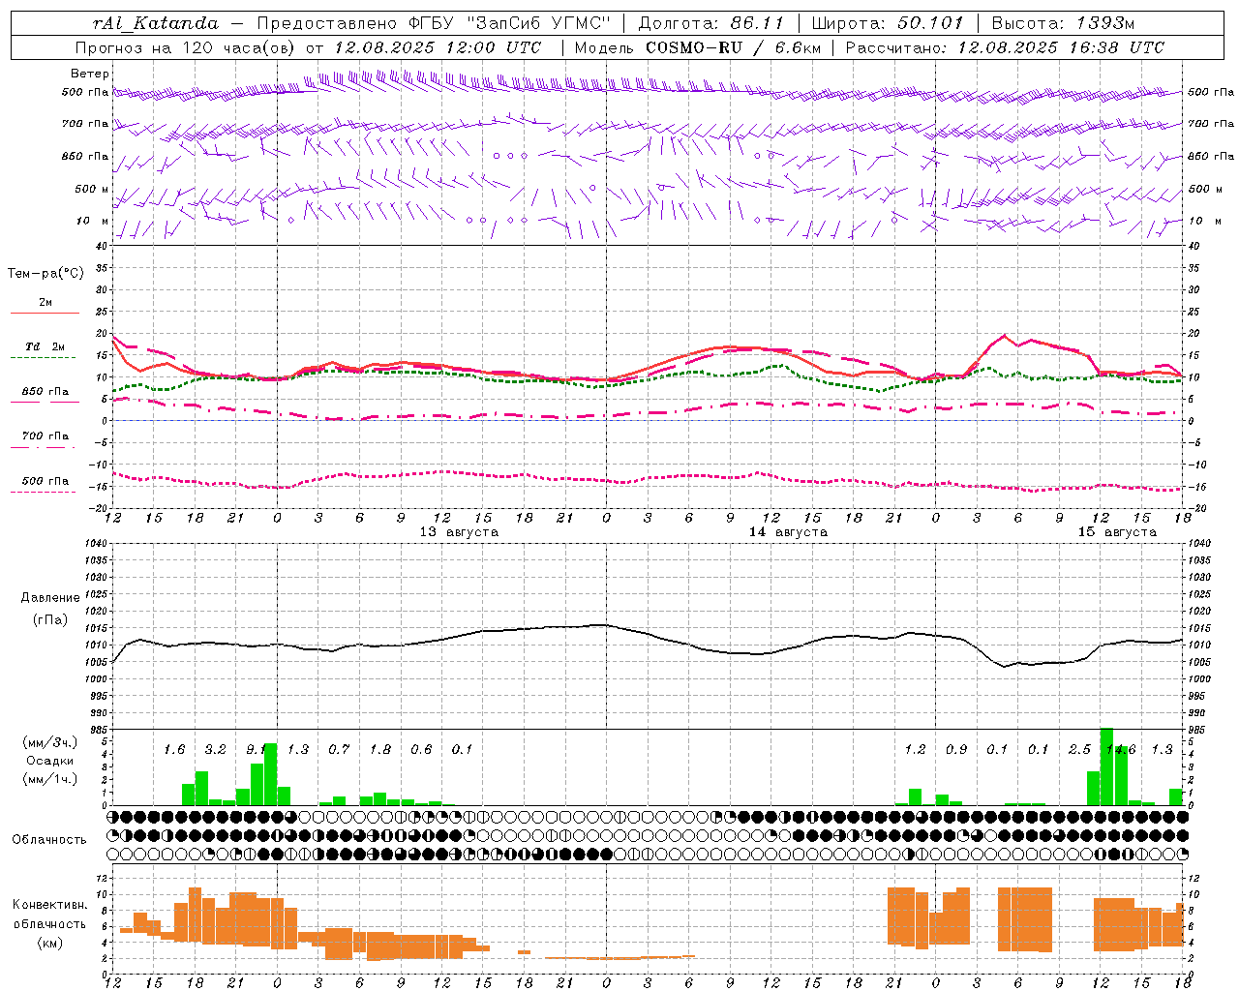Viewport: 1239px width, 991px height.
Task: Click the 14 августа date label
Action: (788, 532)
